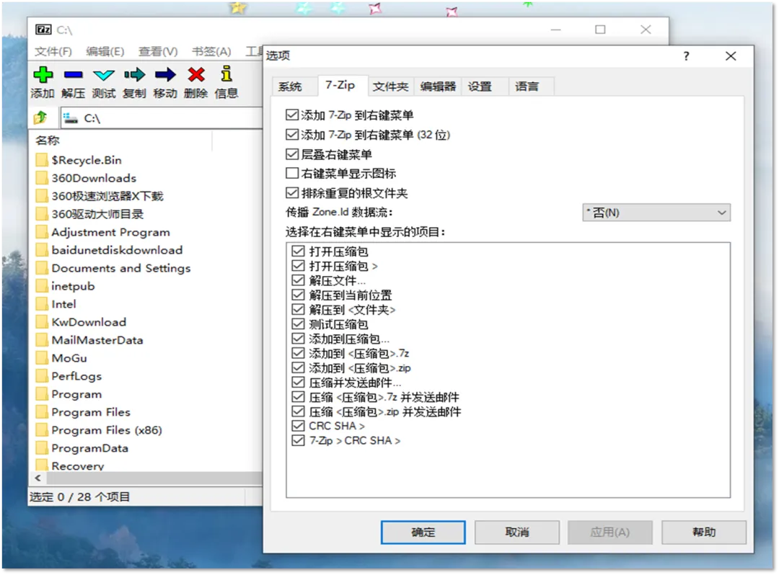Switch to the 文件夹 tab
The width and height of the screenshot is (779, 575).
click(390, 86)
